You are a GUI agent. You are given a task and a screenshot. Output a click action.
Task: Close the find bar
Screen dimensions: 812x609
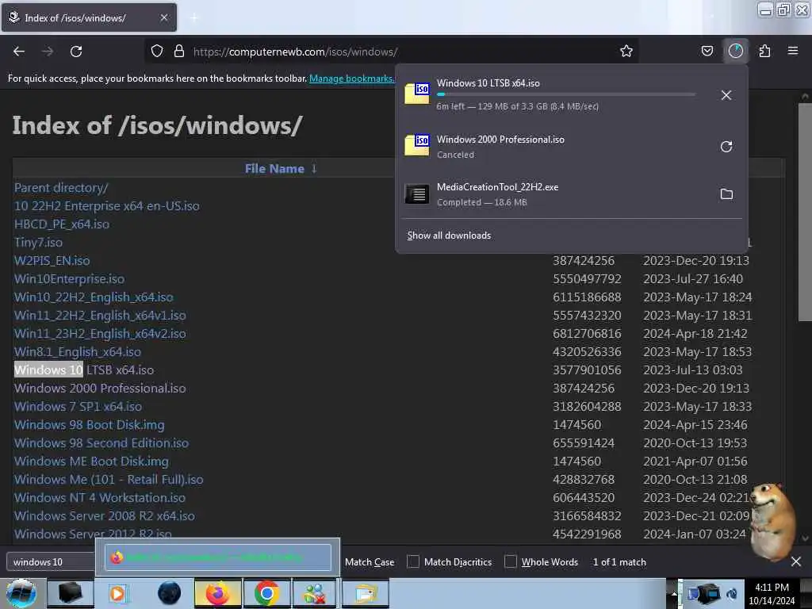tap(796, 561)
